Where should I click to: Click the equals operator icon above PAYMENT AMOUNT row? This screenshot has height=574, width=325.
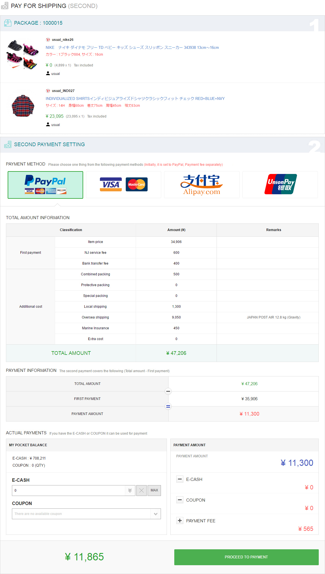tap(168, 407)
